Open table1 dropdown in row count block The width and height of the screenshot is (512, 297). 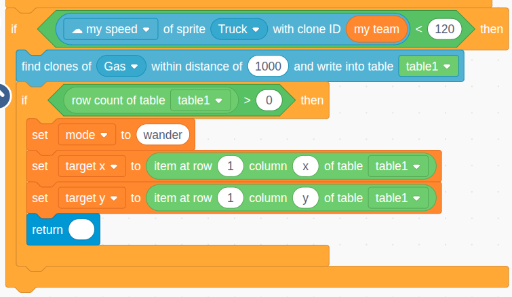point(200,100)
